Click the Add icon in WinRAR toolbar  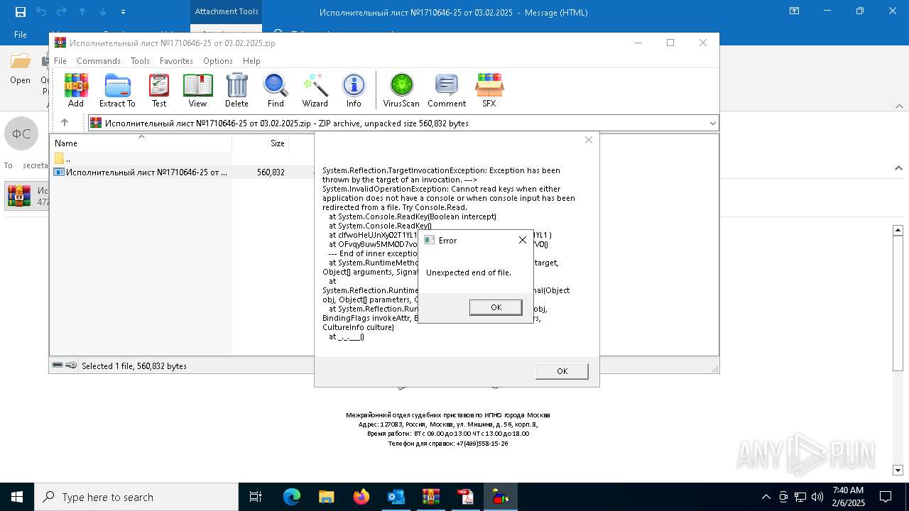point(76,90)
